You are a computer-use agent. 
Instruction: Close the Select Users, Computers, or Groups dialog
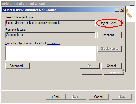122,10
